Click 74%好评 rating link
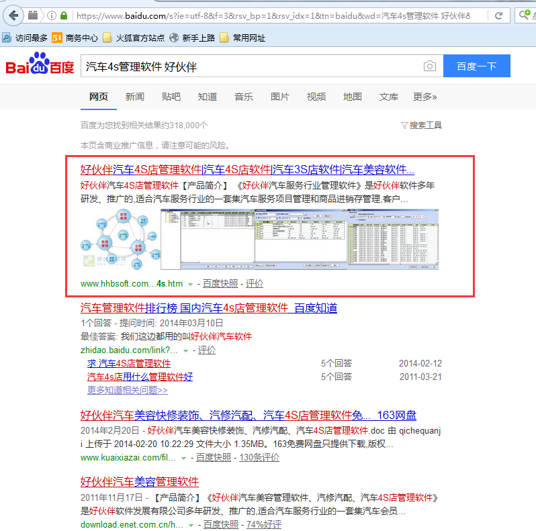This screenshot has height=531, width=536. point(264,524)
